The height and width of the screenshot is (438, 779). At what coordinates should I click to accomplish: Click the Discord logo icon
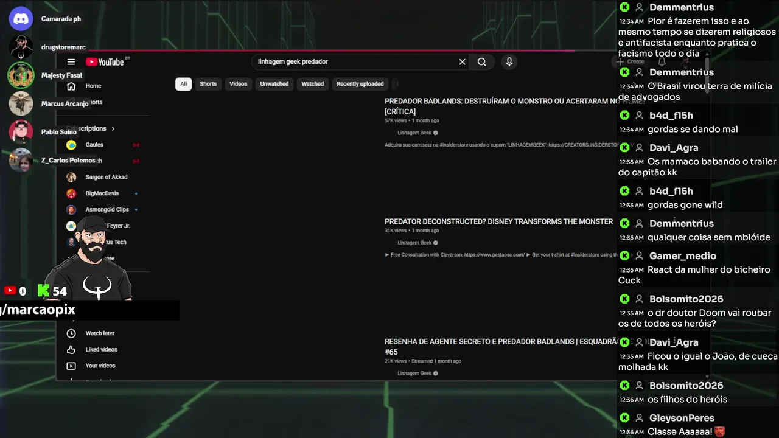[x=21, y=19]
